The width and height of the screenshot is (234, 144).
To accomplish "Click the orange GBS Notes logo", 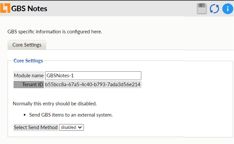I will tap(5, 8).
